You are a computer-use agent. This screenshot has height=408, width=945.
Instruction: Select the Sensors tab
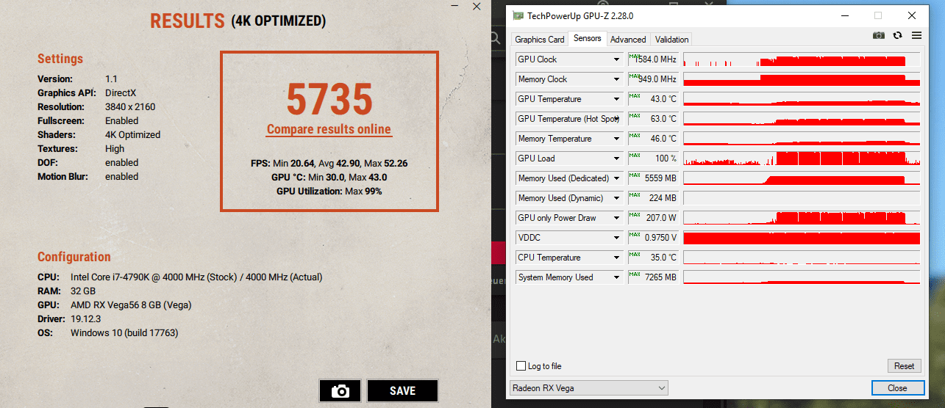(x=588, y=39)
